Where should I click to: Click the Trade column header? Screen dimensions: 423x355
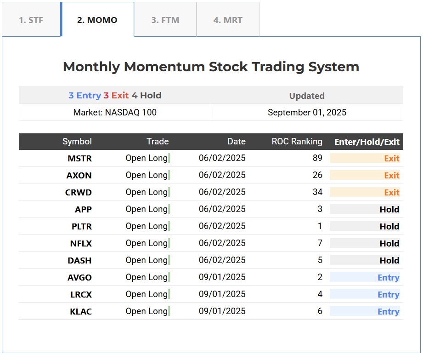point(157,142)
